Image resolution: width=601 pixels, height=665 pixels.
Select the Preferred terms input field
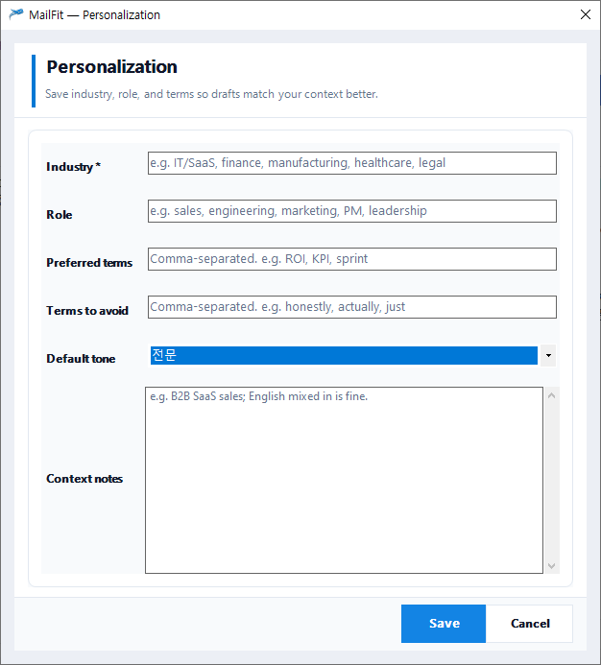click(x=351, y=259)
